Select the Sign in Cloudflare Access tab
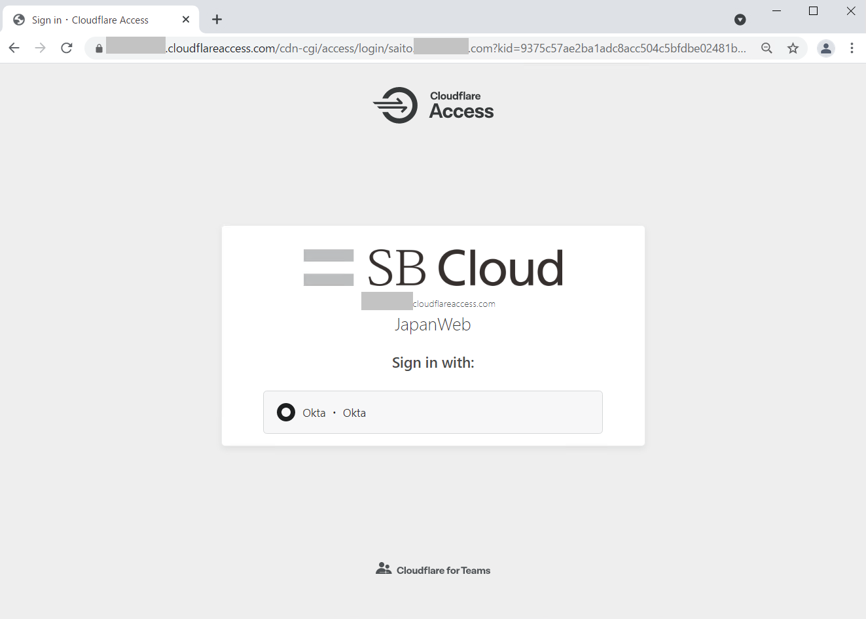The height and width of the screenshot is (619, 866). click(x=101, y=20)
